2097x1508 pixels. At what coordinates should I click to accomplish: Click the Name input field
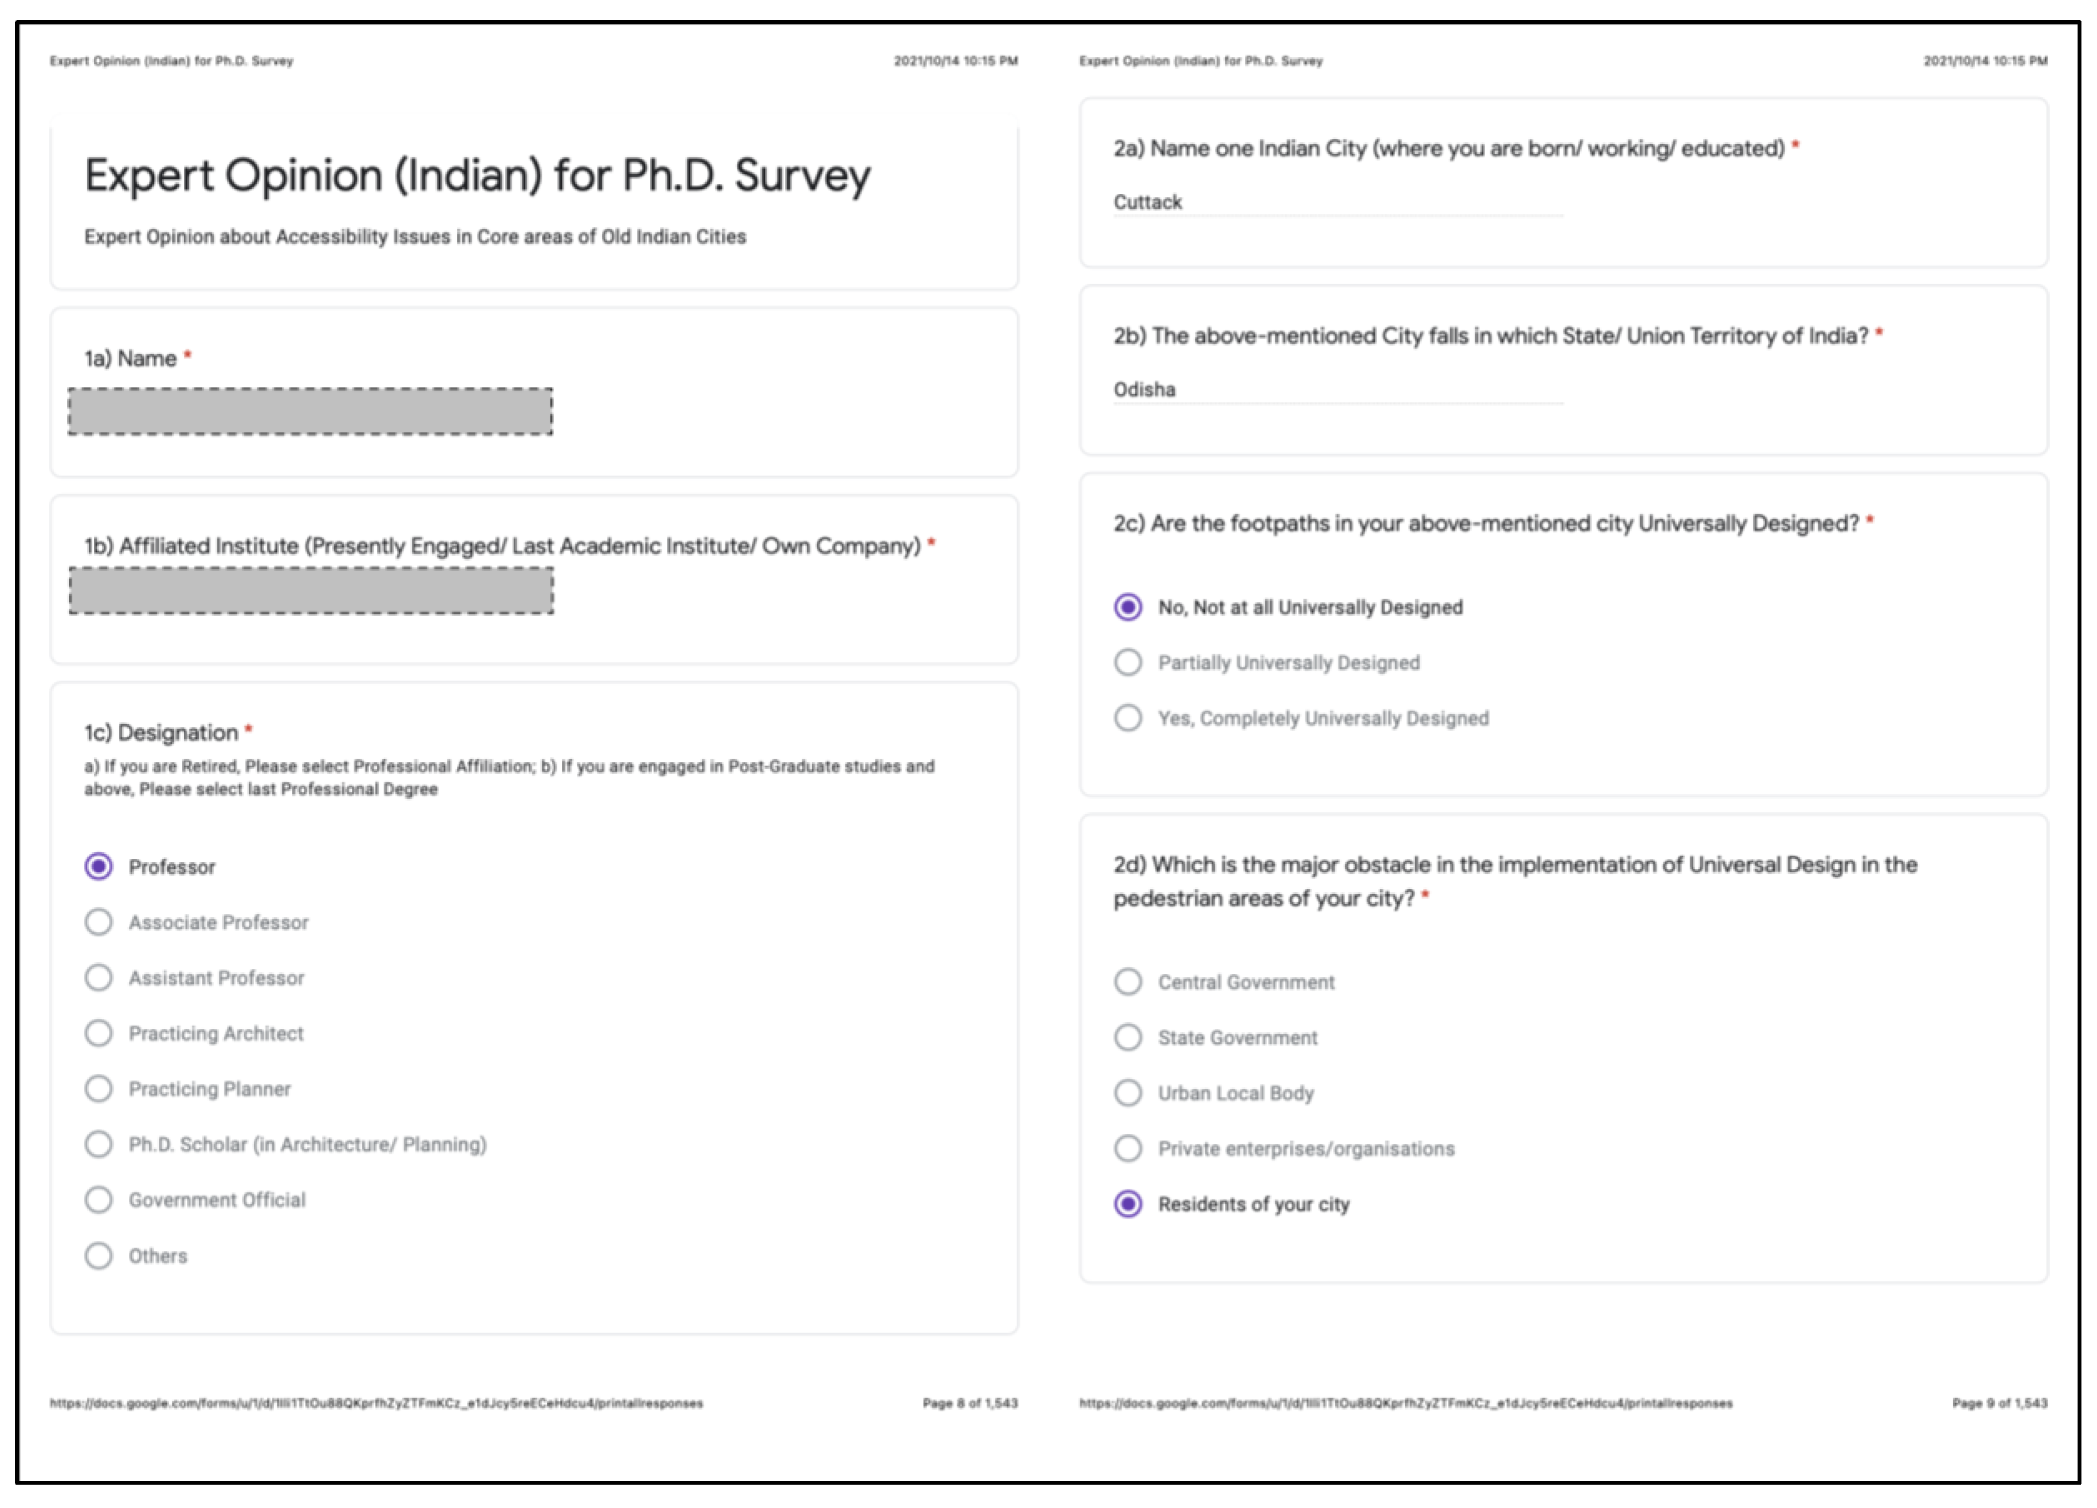pyautogui.click(x=311, y=411)
